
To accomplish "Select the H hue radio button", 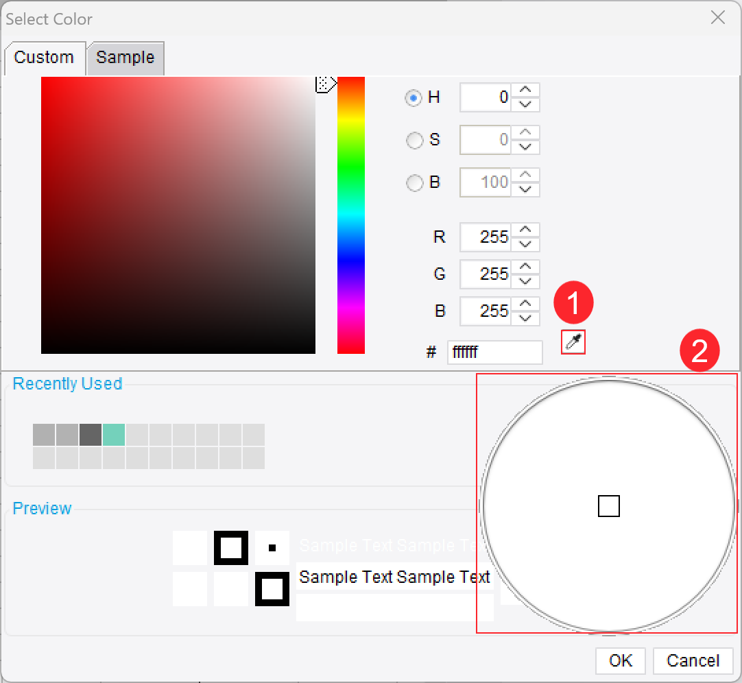I will pos(414,98).
